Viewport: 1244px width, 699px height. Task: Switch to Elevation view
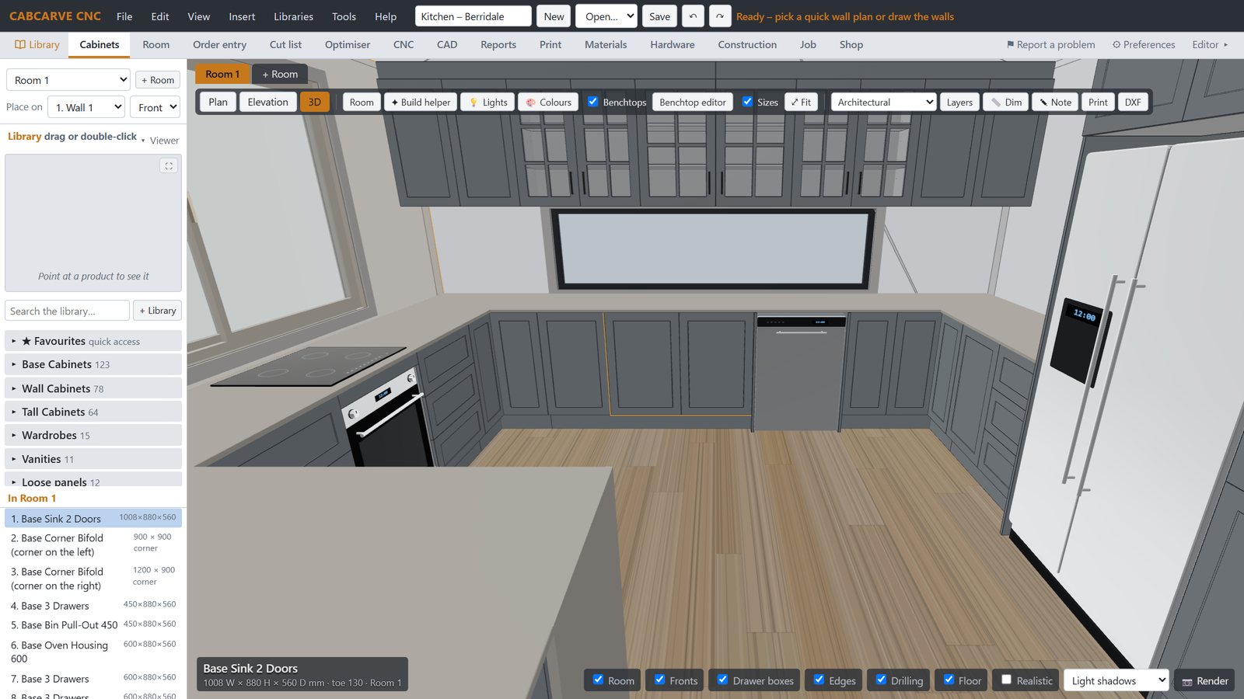click(268, 102)
